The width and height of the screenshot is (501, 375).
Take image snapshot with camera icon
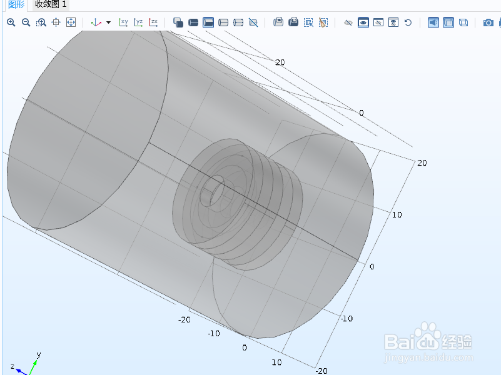[488, 22]
